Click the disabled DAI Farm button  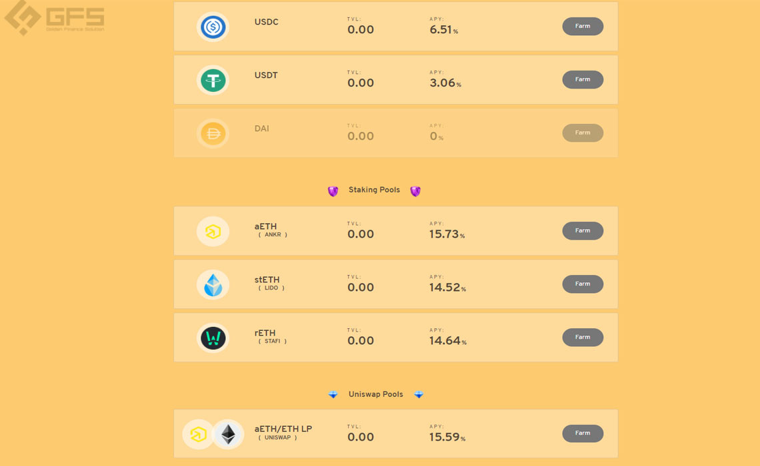tap(583, 132)
